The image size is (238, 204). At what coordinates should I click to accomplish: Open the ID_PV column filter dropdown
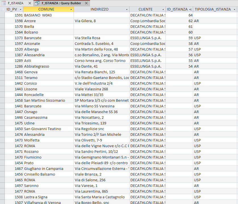pyautogui.click(x=21, y=9)
